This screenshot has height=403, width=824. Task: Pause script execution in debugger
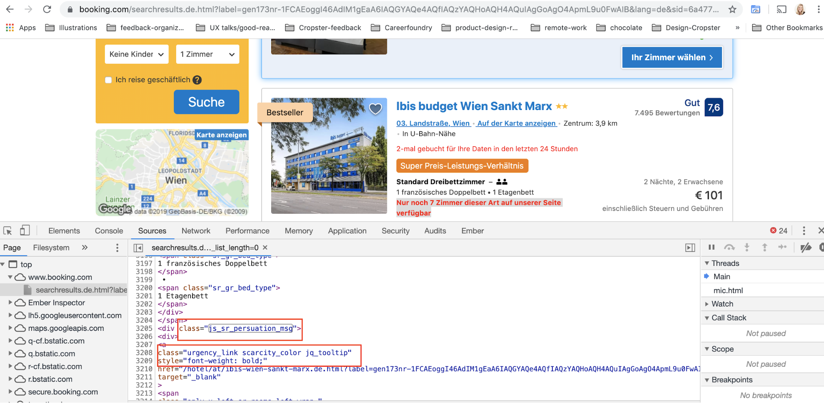pos(711,247)
